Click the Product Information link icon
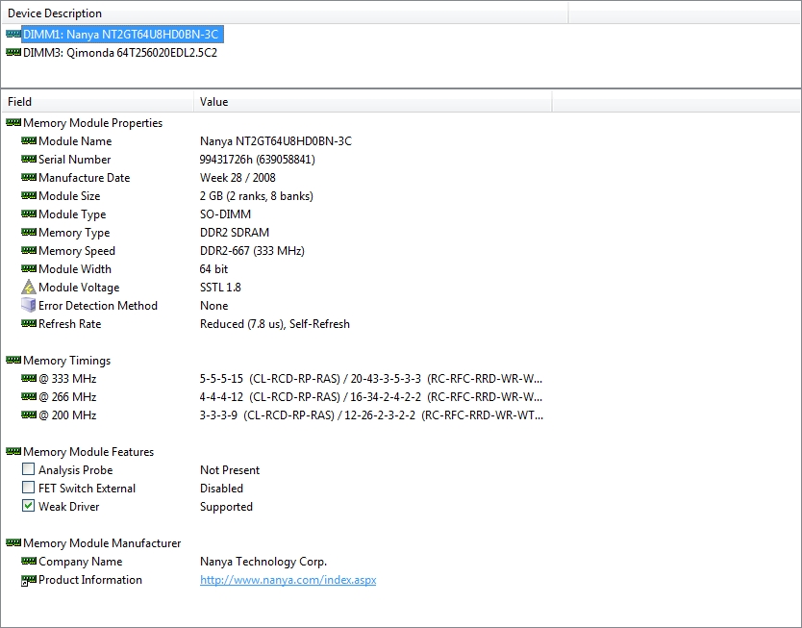Screen dimensions: 802x628 click(28, 580)
